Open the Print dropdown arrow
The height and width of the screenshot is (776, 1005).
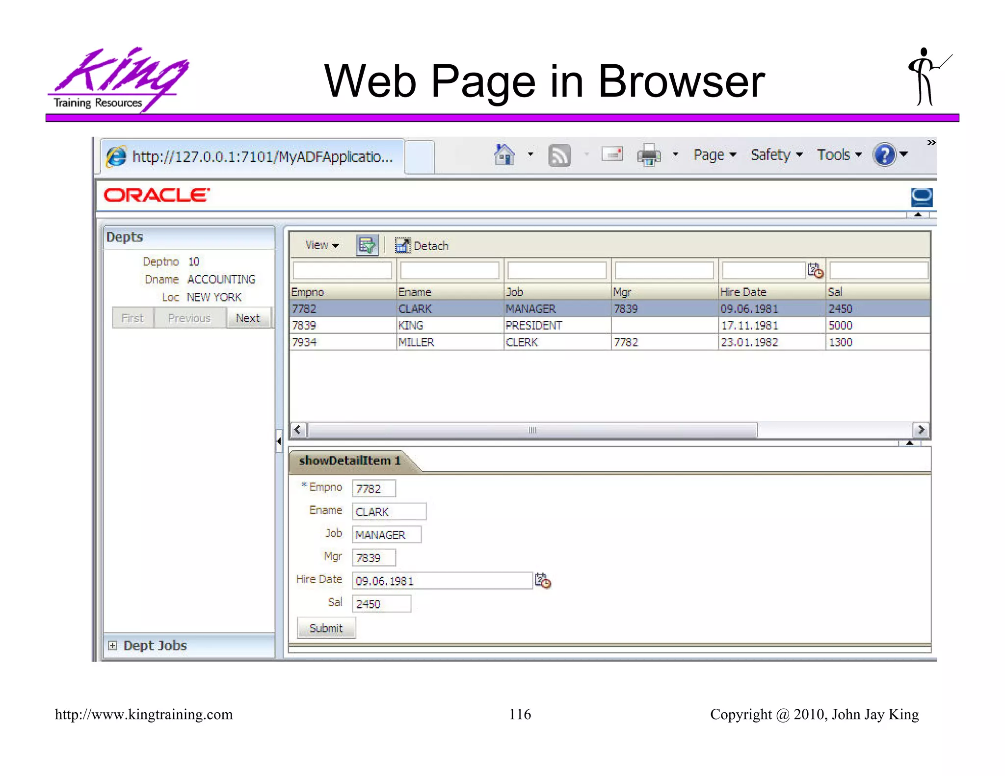click(x=675, y=155)
